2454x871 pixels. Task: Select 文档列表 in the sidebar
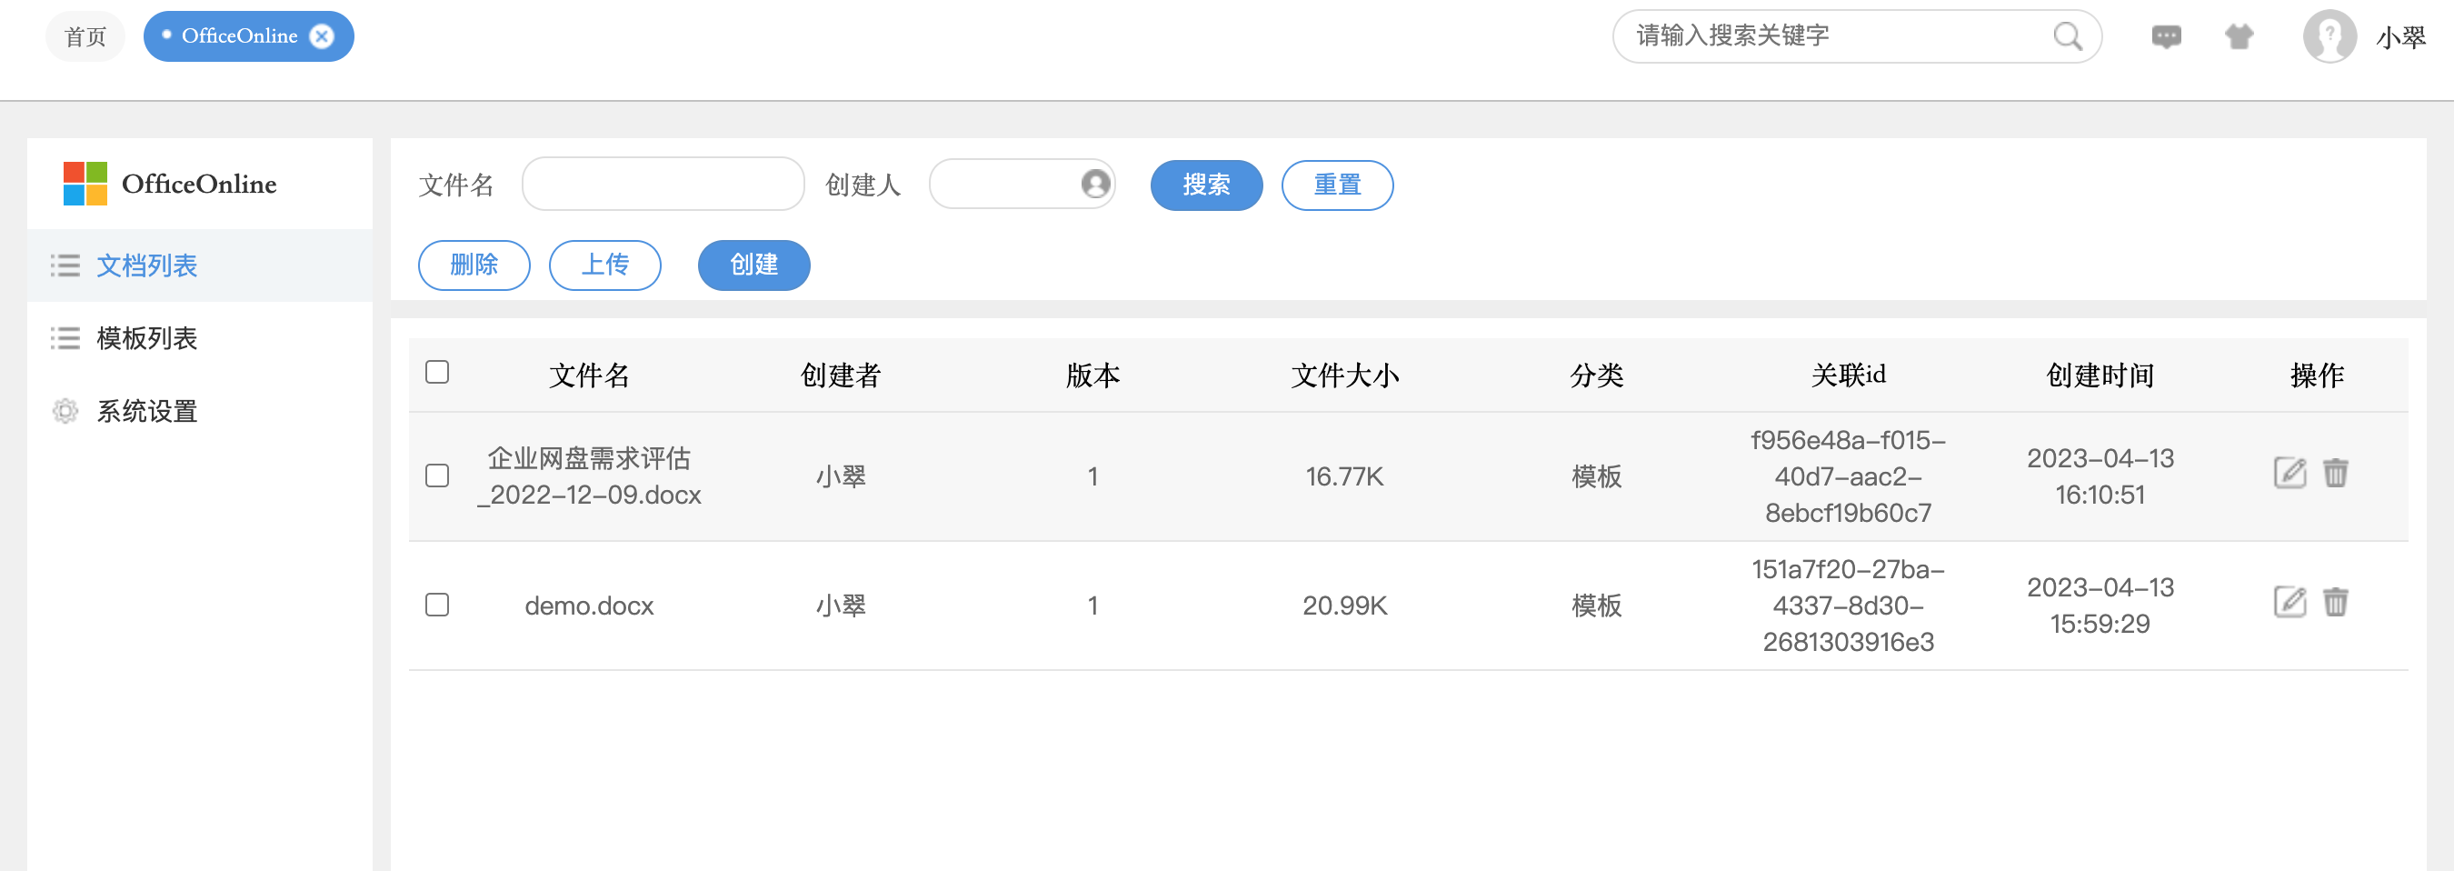pyautogui.click(x=146, y=265)
